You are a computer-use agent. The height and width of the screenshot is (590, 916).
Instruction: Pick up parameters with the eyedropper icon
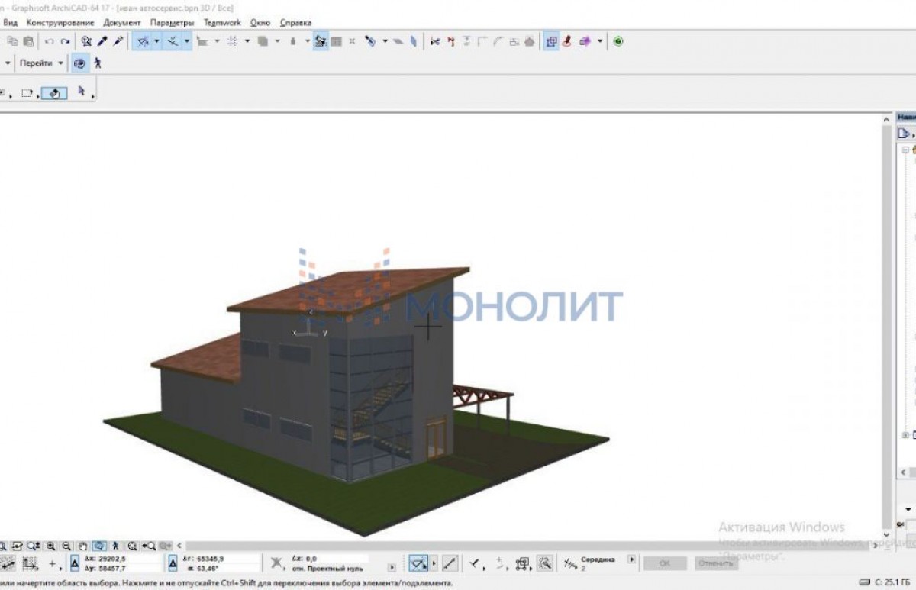click(102, 41)
